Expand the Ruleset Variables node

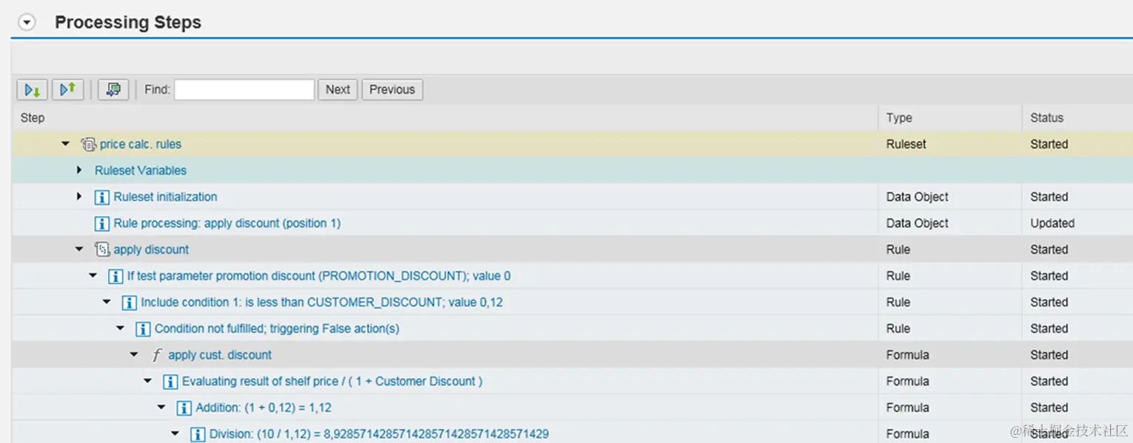tap(79, 170)
